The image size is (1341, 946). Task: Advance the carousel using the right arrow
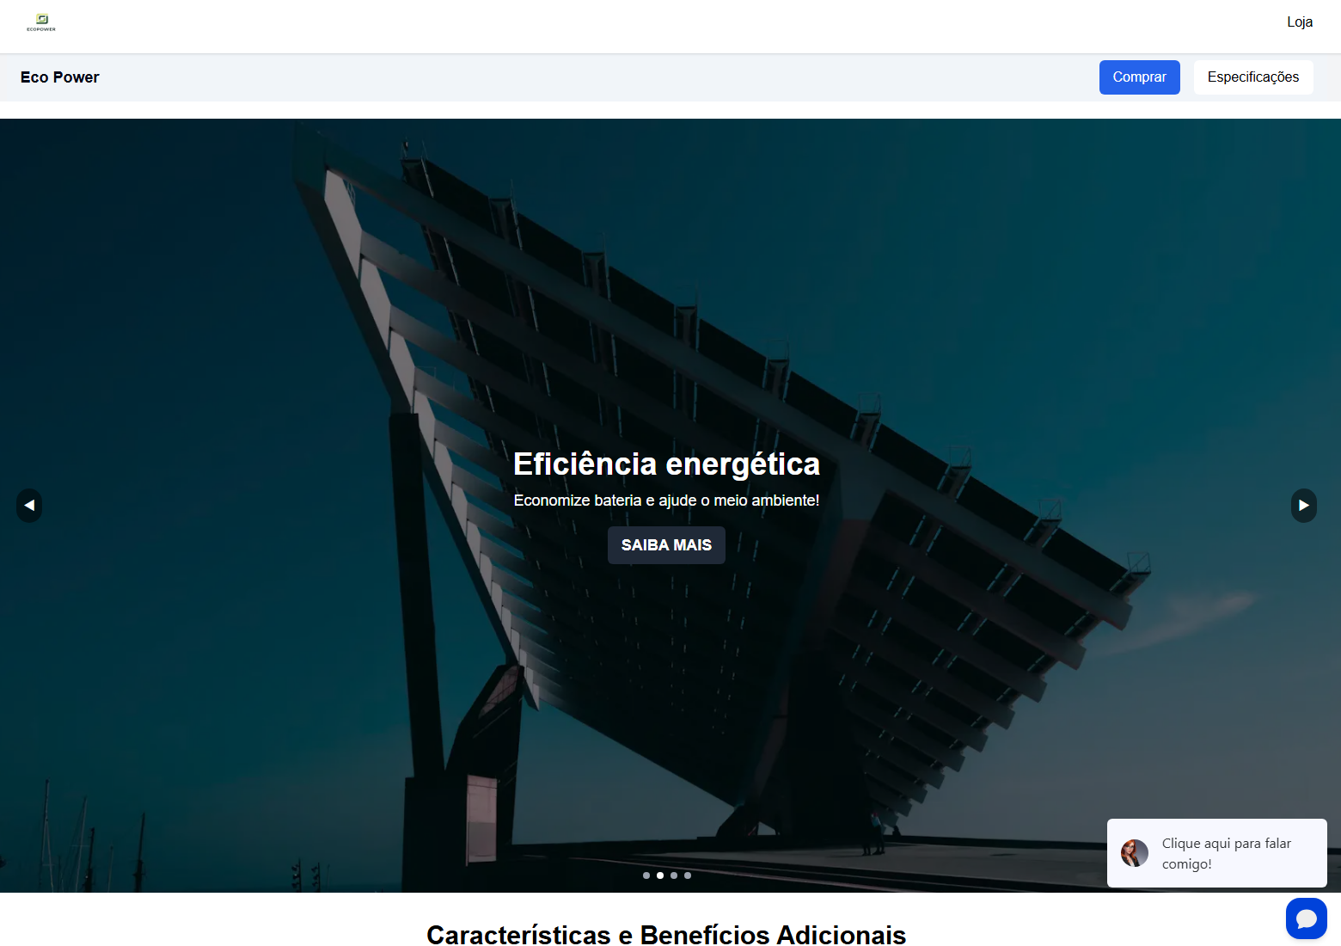coord(1303,506)
